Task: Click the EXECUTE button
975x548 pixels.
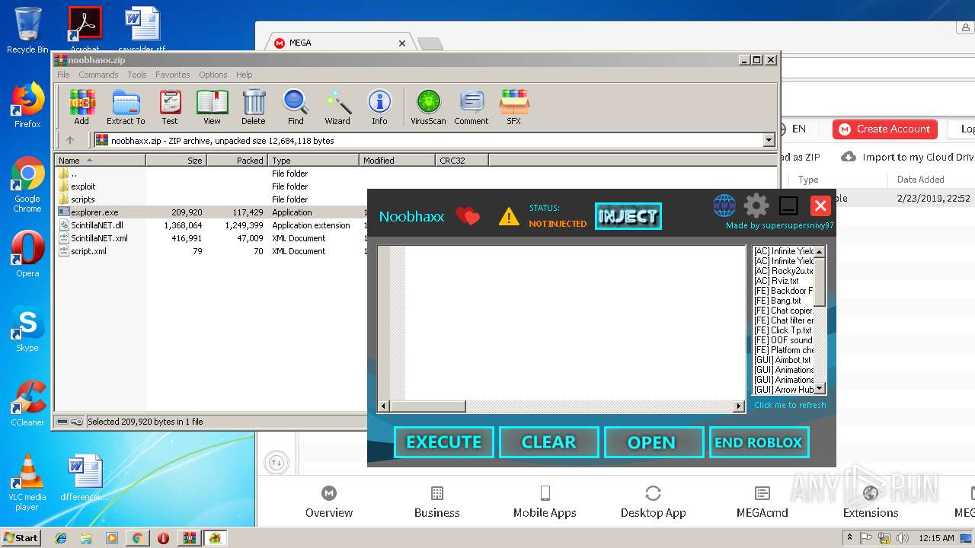Action: point(444,442)
